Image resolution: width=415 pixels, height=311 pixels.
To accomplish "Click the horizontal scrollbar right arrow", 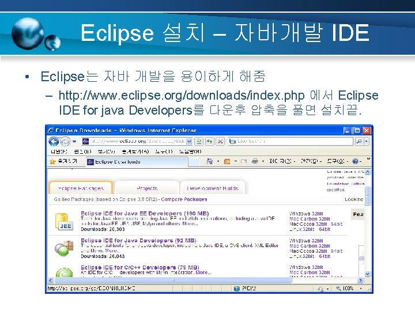I will coord(360,280).
